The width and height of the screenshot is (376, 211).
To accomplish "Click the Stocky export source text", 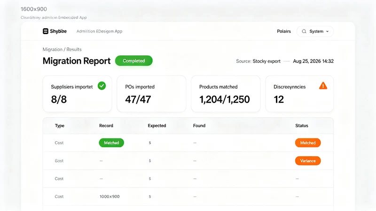I will point(266,61).
